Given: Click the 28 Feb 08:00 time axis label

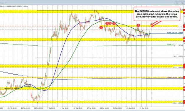Looking at the screenshot, I should (x=38, y=108).
